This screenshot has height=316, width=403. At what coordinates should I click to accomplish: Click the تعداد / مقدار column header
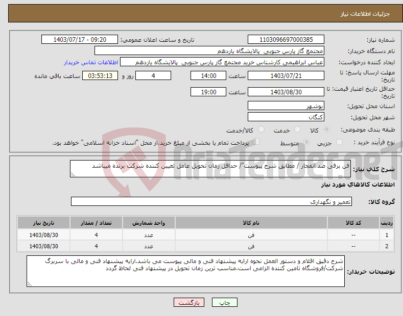[96, 223]
